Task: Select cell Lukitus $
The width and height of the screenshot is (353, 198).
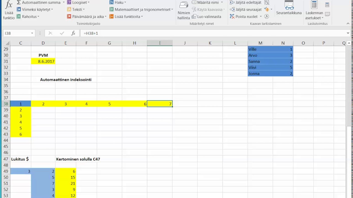Action: 21,159
